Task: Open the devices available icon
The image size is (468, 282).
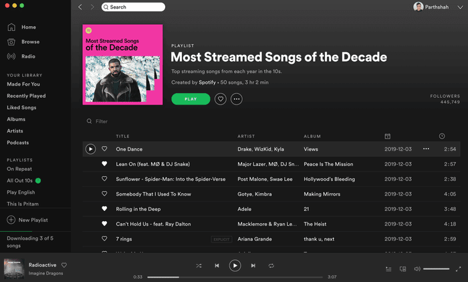Action: click(402, 269)
